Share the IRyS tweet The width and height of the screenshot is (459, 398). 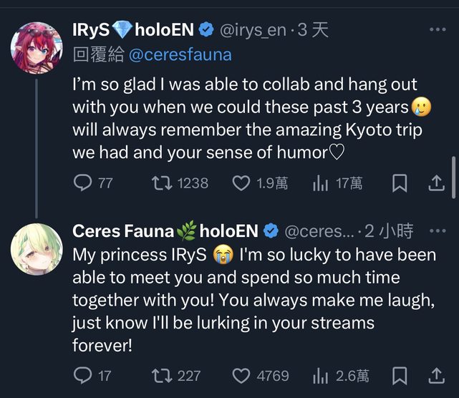point(436,183)
